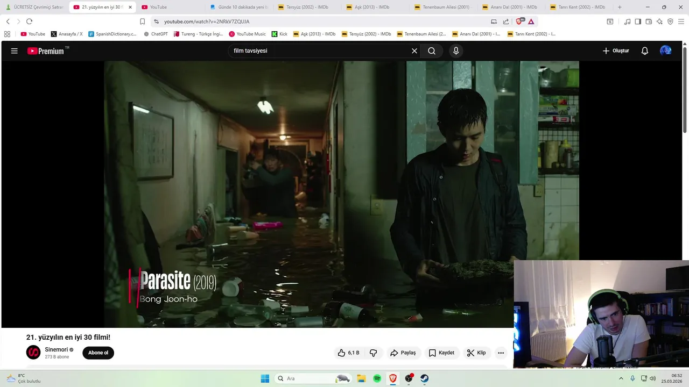The image size is (689, 387).
Task: Open Steam from taskbar
Action: (x=424, y=378)
